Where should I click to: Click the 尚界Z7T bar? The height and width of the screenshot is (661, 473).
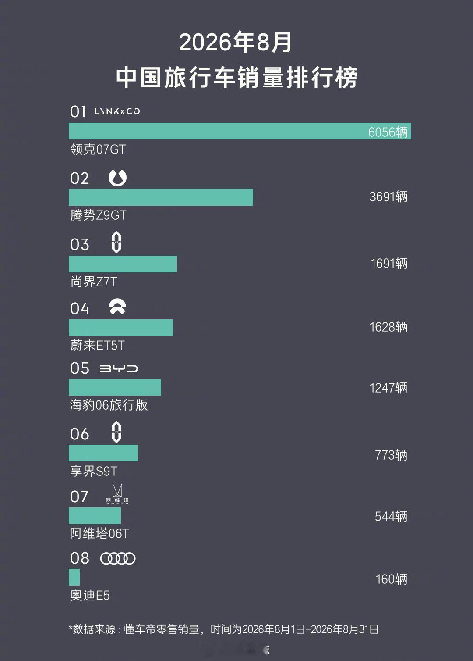[123, 264]
